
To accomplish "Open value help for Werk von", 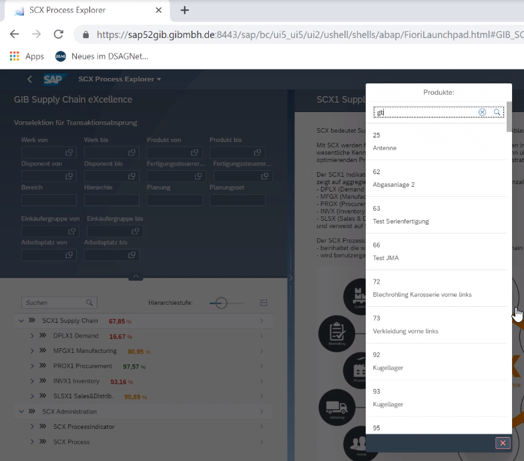I will [x=69, y=153].
